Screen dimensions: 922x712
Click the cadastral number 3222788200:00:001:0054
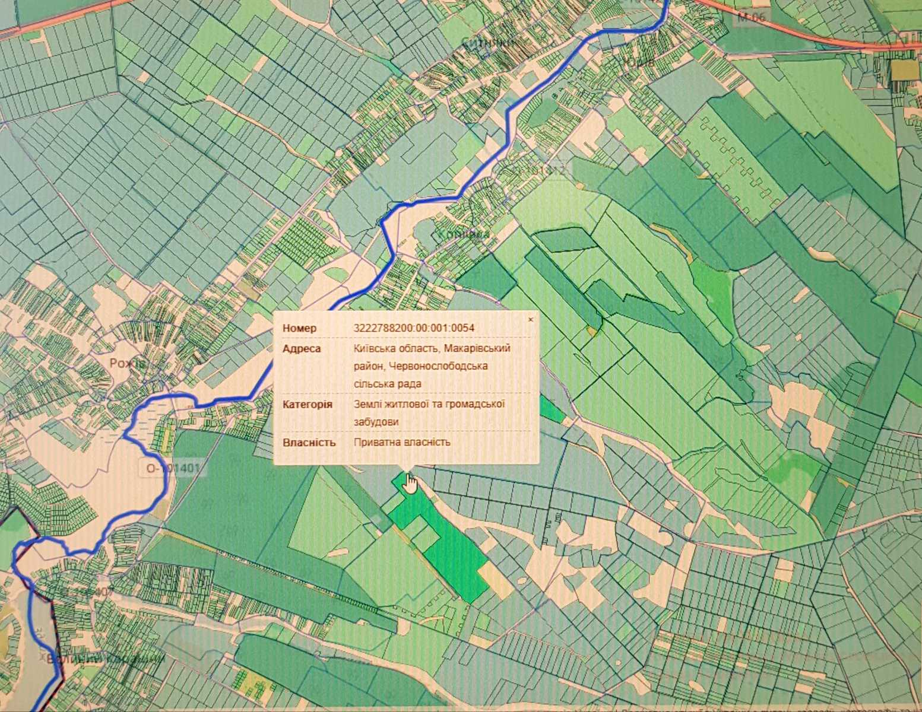click(414, 328)
